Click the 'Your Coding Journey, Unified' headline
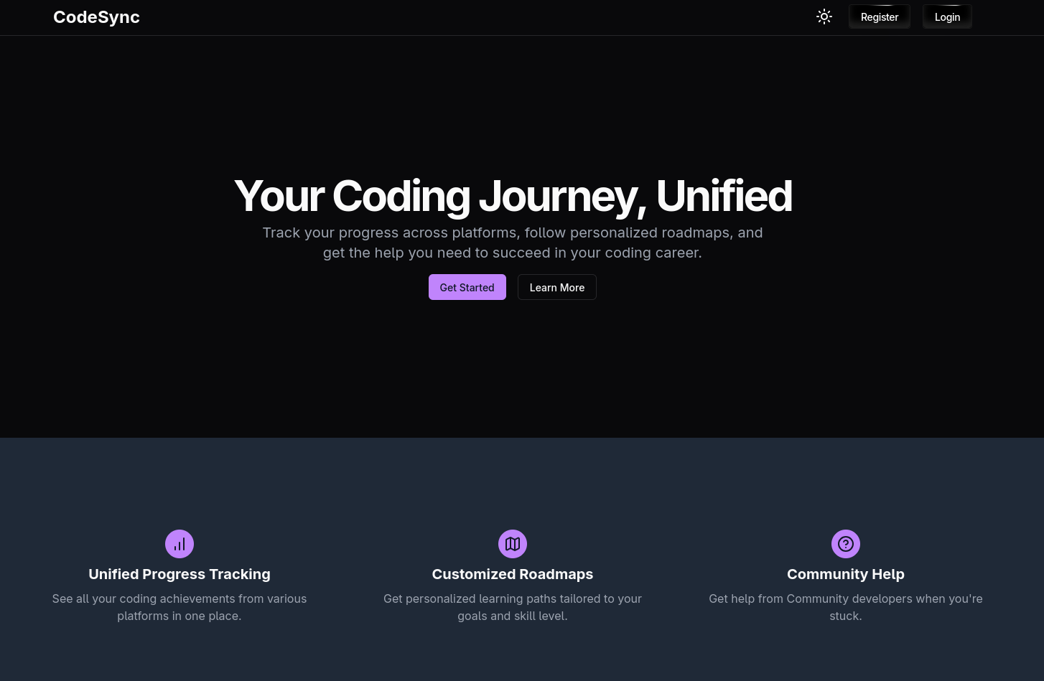 pyautogui.click(x=513, y=195)
